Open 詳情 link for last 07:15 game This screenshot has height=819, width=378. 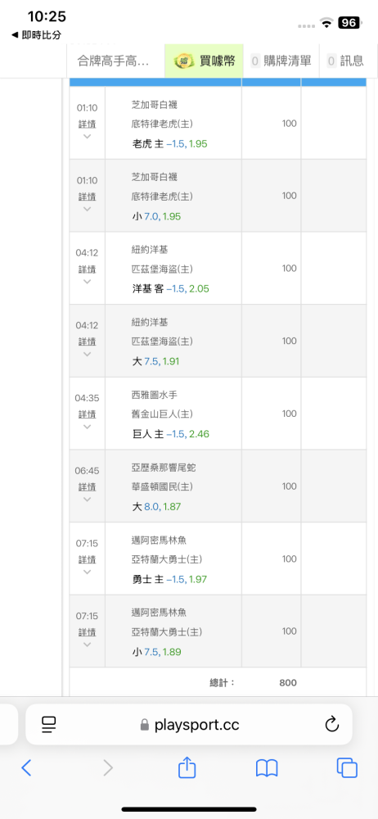point(88,632)
